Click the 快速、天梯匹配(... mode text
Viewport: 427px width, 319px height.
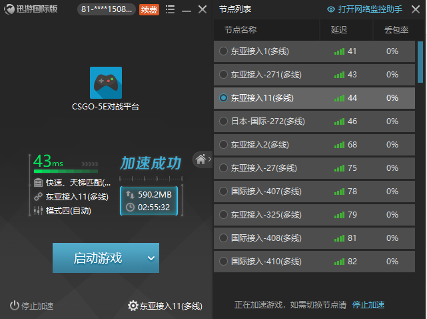click(79, 183)
